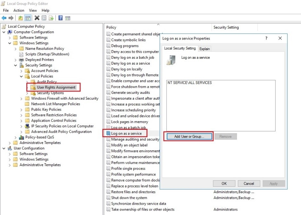Switch to the Explain tab
This screenshot has width=301, height=215.
[205, 49]
